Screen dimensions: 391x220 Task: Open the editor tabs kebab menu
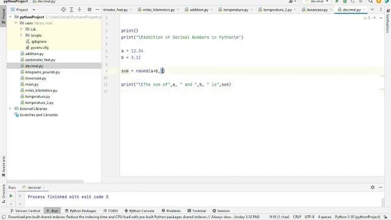[381, 10]
